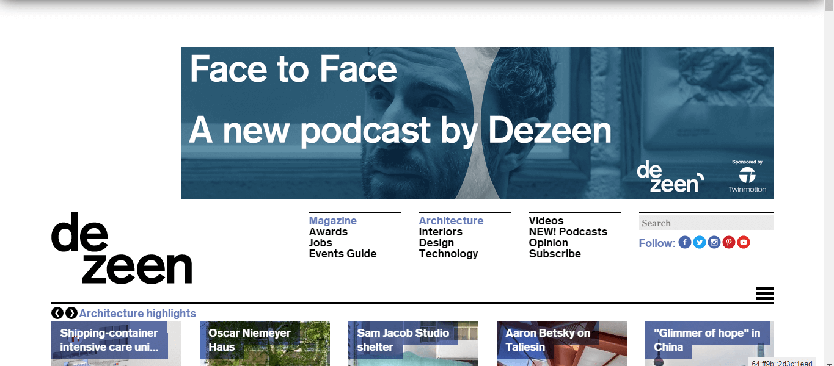The width and height of the screenshot is (834, 366).
Task: Select NEW! Podcasts in navigation
Action: coord(568,232)
